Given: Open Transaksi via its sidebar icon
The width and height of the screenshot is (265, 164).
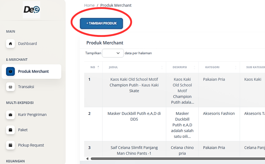Looking at the screenshot, I should pos(10,87).
